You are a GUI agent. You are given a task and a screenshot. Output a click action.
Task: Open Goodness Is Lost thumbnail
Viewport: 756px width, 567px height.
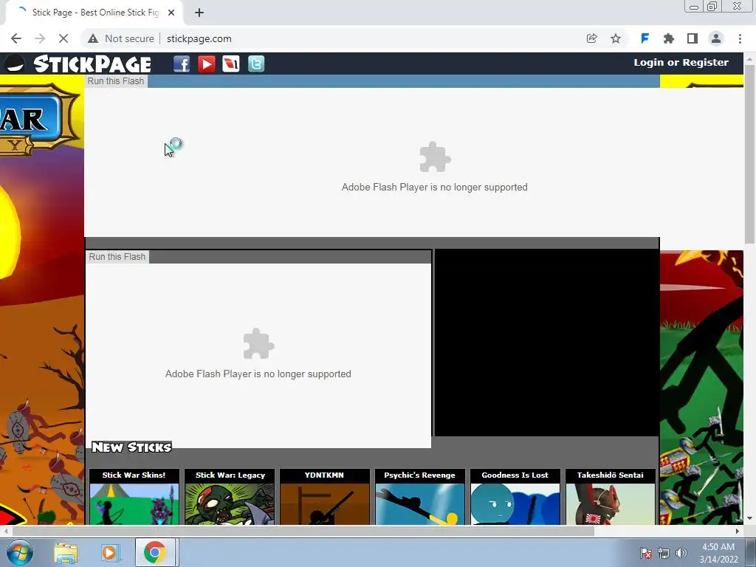coord(515,504)
